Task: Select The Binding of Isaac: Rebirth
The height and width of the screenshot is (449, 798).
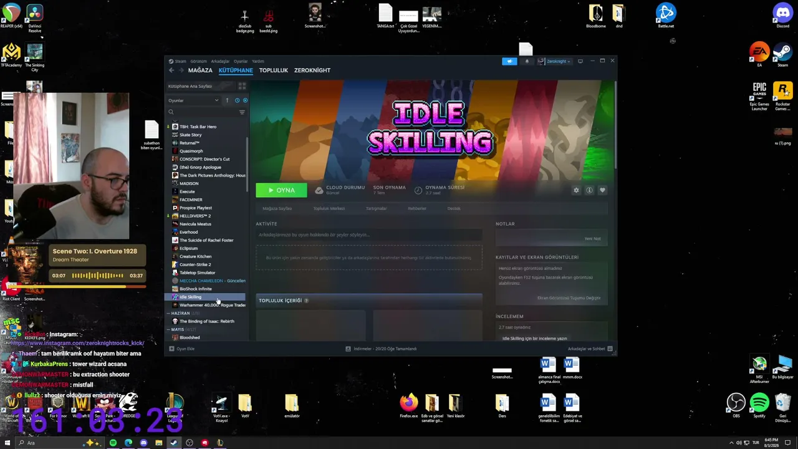Action: (x=208, y=321)
